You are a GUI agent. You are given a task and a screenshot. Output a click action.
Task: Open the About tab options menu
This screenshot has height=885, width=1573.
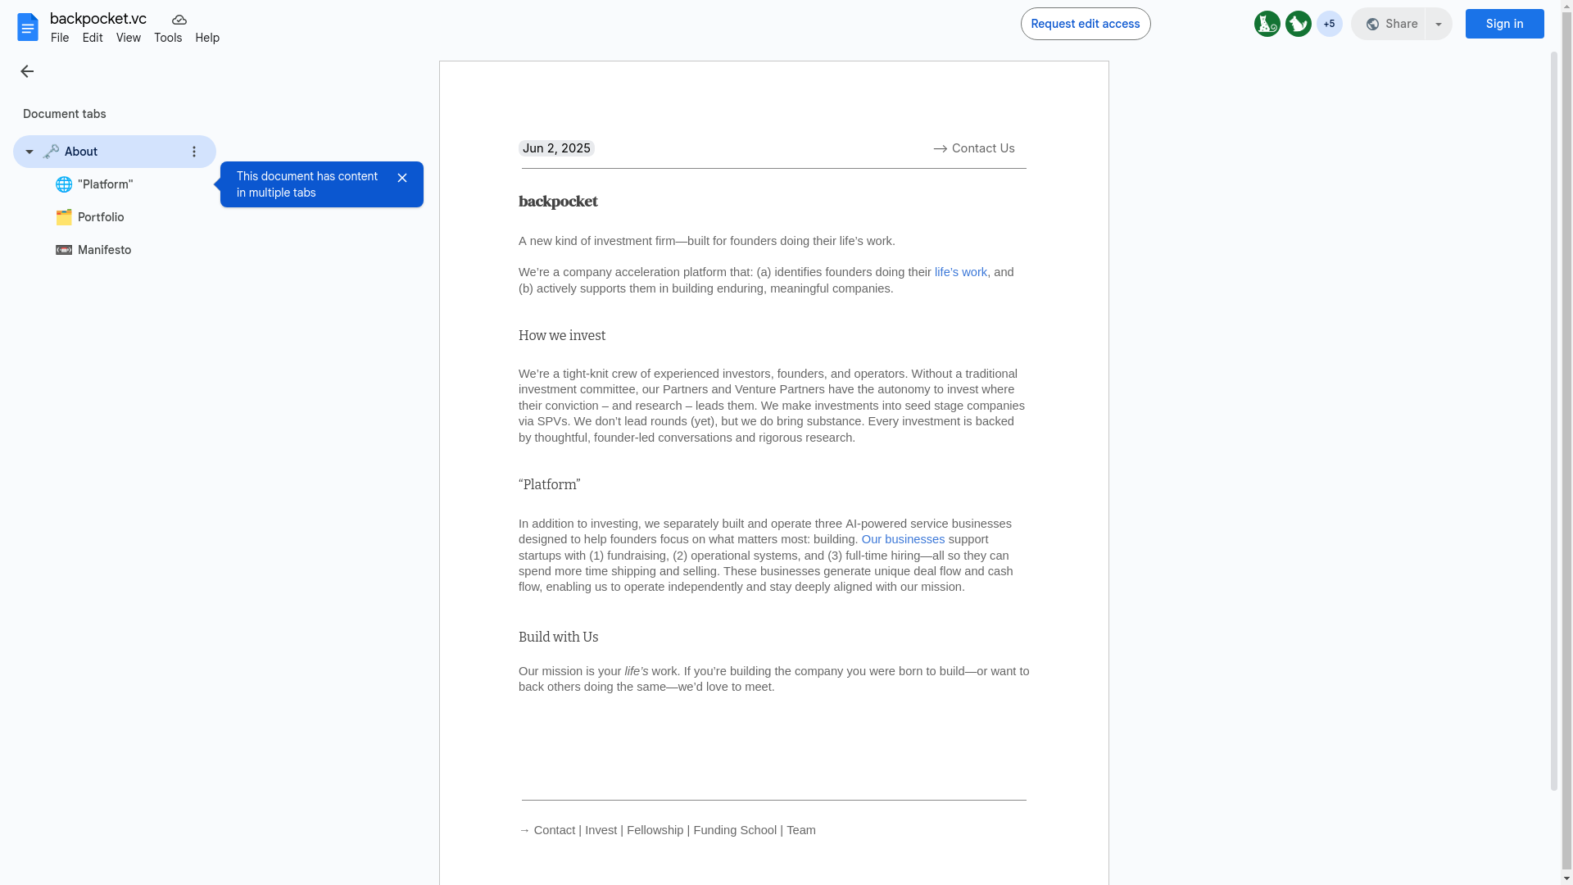tap(194, 152)
